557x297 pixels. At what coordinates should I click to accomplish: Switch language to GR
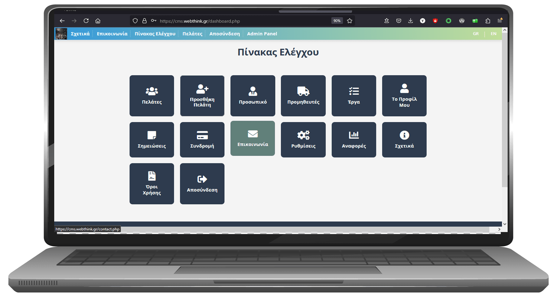[476, 34]
